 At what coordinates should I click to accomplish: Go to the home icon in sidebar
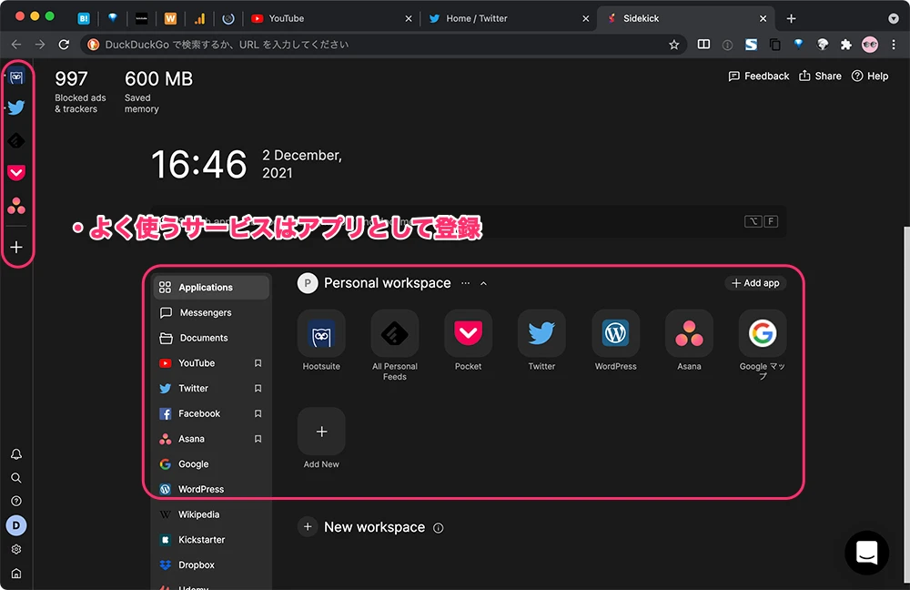[x=16, y=574]
